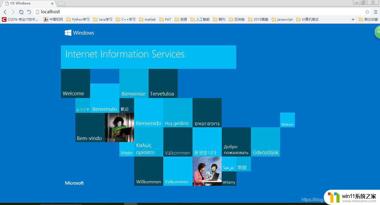Click the photo of two people at laptop
Image resolution: width=380 pixels, height=205 pixels.
[x=207, y=171]
